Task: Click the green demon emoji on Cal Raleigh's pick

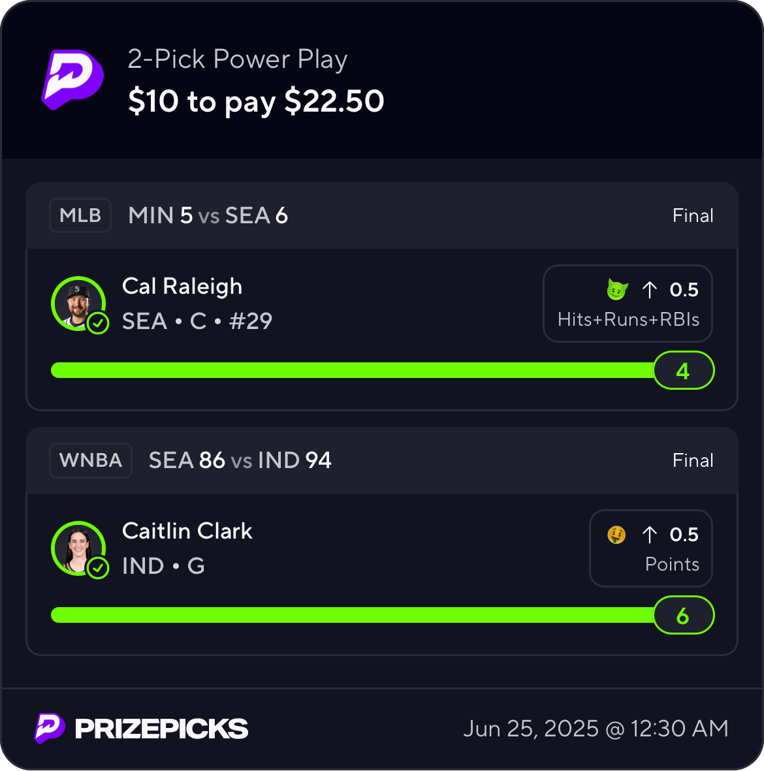Action: click(x=617, y=290)
